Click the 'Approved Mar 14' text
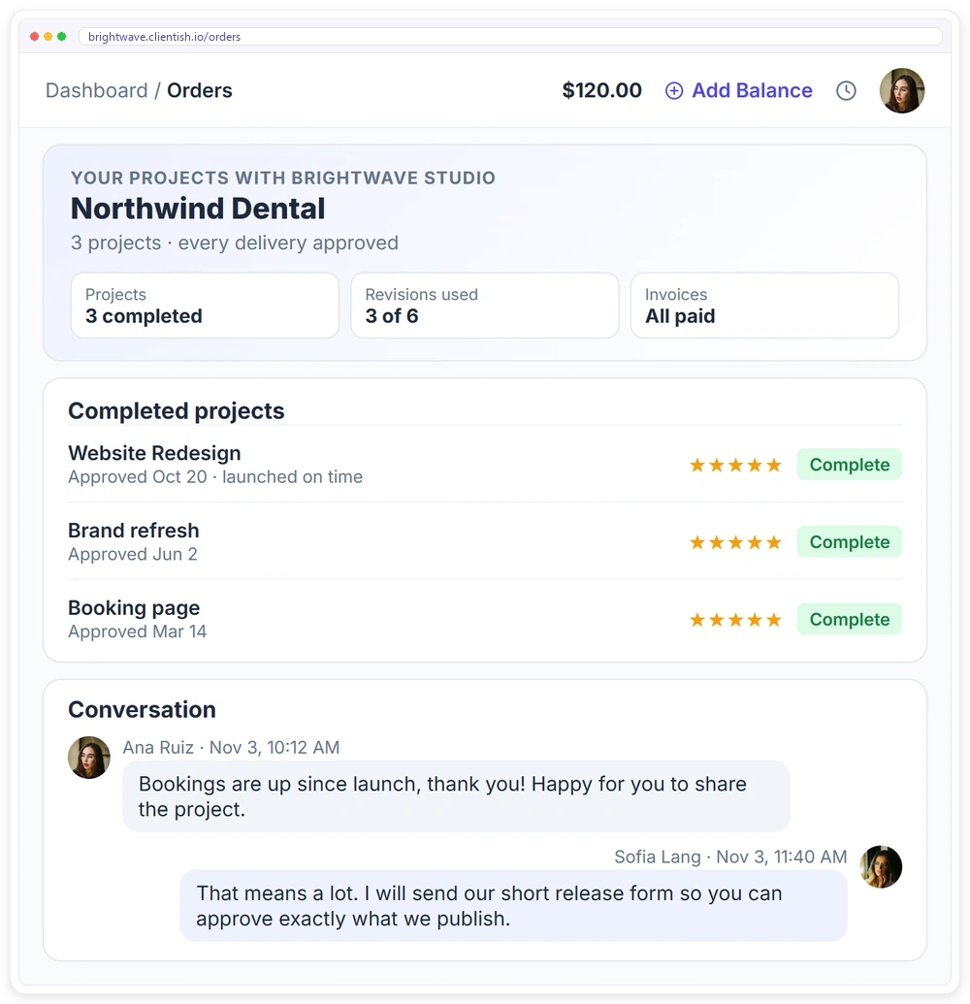The image size is (970, 1004). [x=137, y=632]
